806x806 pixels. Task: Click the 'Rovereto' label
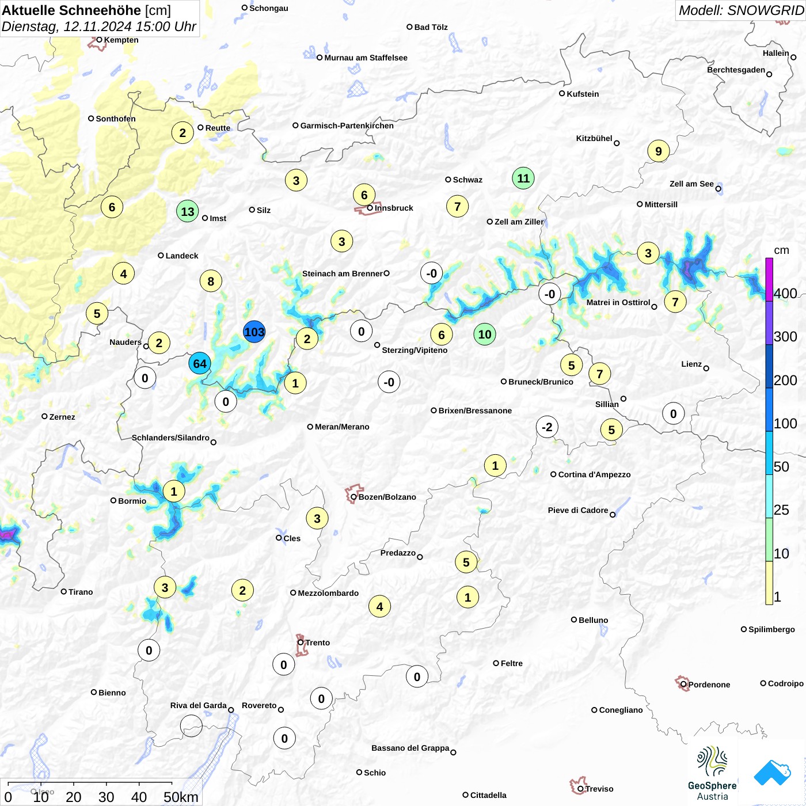(x=259, y=705)
